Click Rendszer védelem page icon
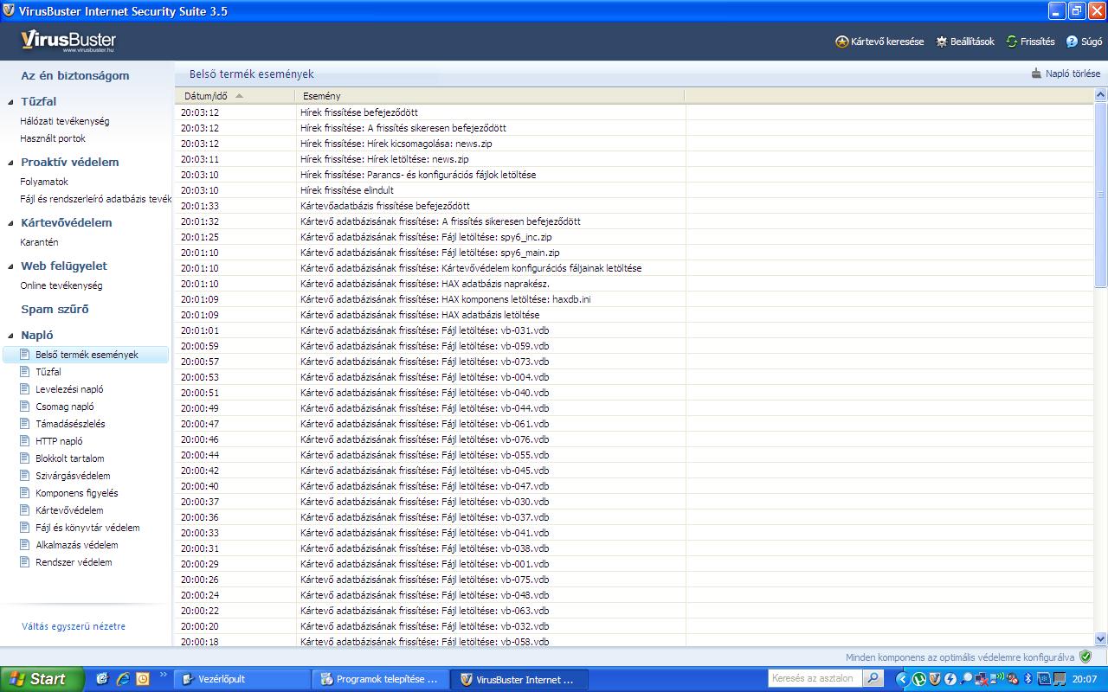The width and height of the screenshot is (1108, 692). [x=25, y=562]
